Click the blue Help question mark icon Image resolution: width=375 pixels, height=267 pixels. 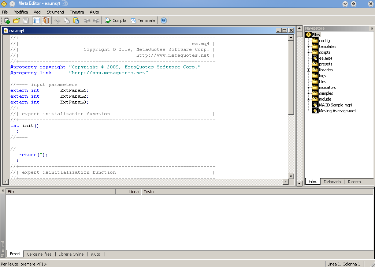164,20
